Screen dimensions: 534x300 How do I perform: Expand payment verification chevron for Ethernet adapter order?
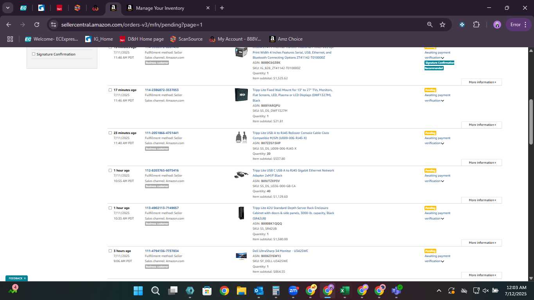(x=443, y=181)
